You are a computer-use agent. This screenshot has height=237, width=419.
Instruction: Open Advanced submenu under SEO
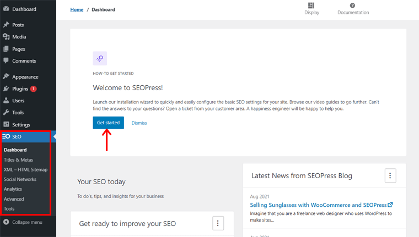coord(14,199)
